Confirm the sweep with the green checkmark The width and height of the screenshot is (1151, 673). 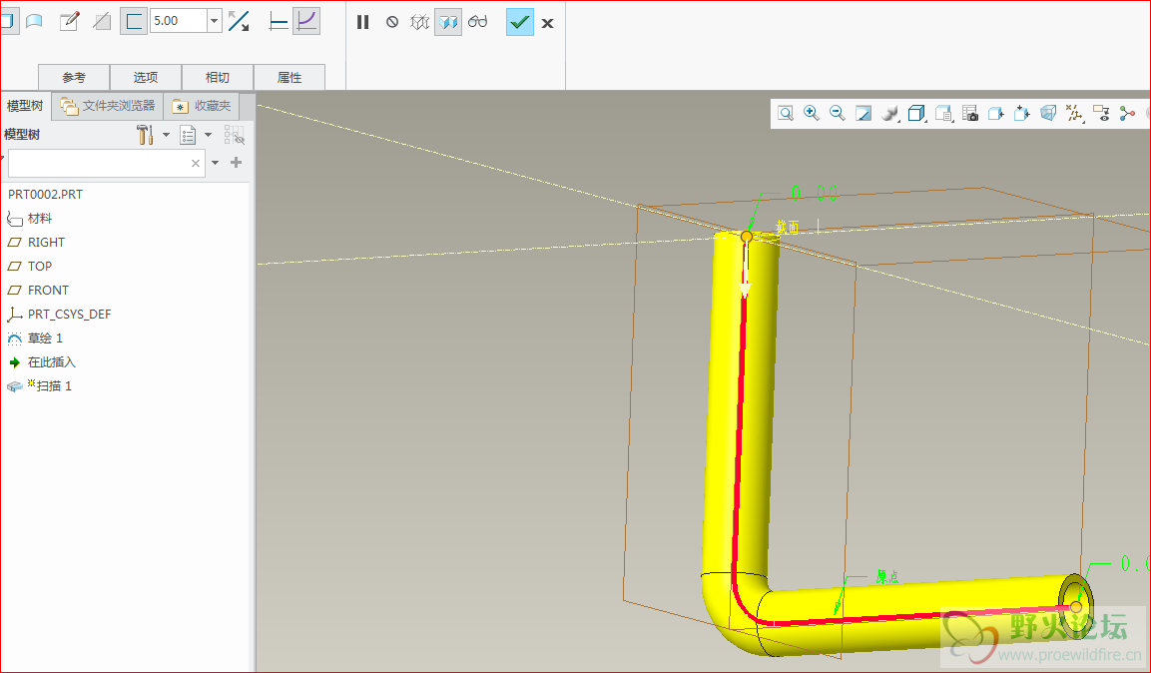coord(519,22)
